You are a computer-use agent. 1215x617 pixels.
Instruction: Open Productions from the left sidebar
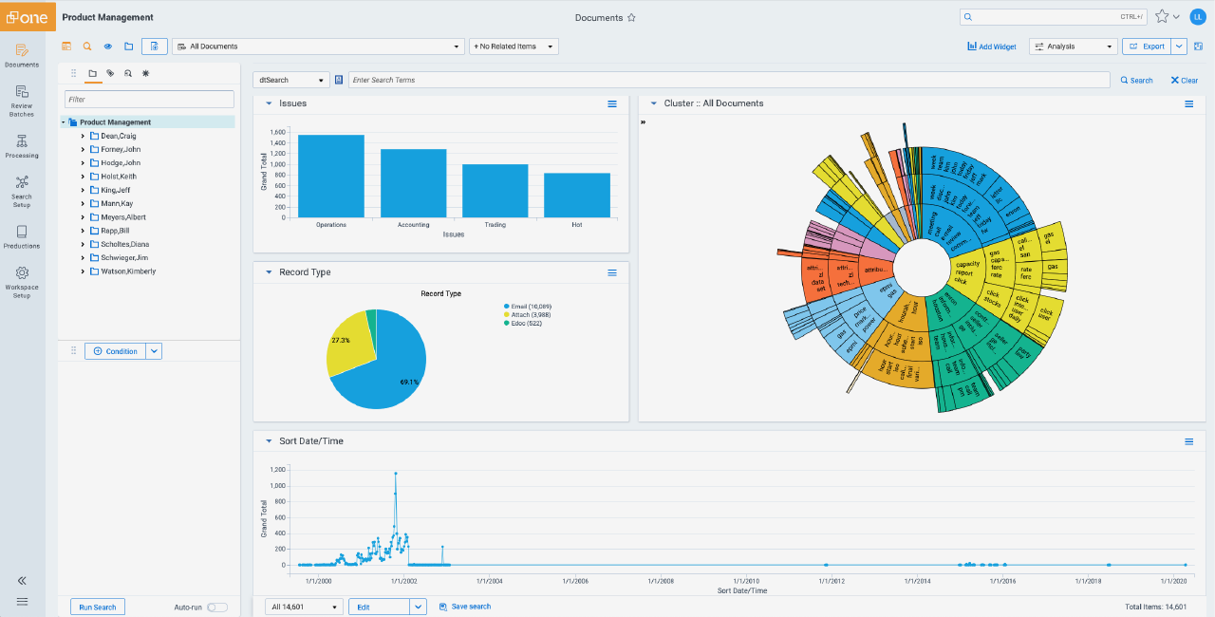click(x=22, y=235)
